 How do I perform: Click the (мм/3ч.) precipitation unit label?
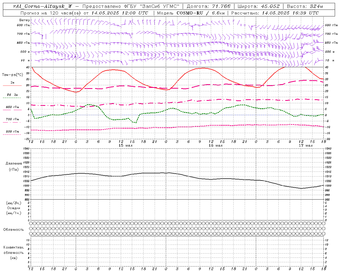click(x=14, y=203)
